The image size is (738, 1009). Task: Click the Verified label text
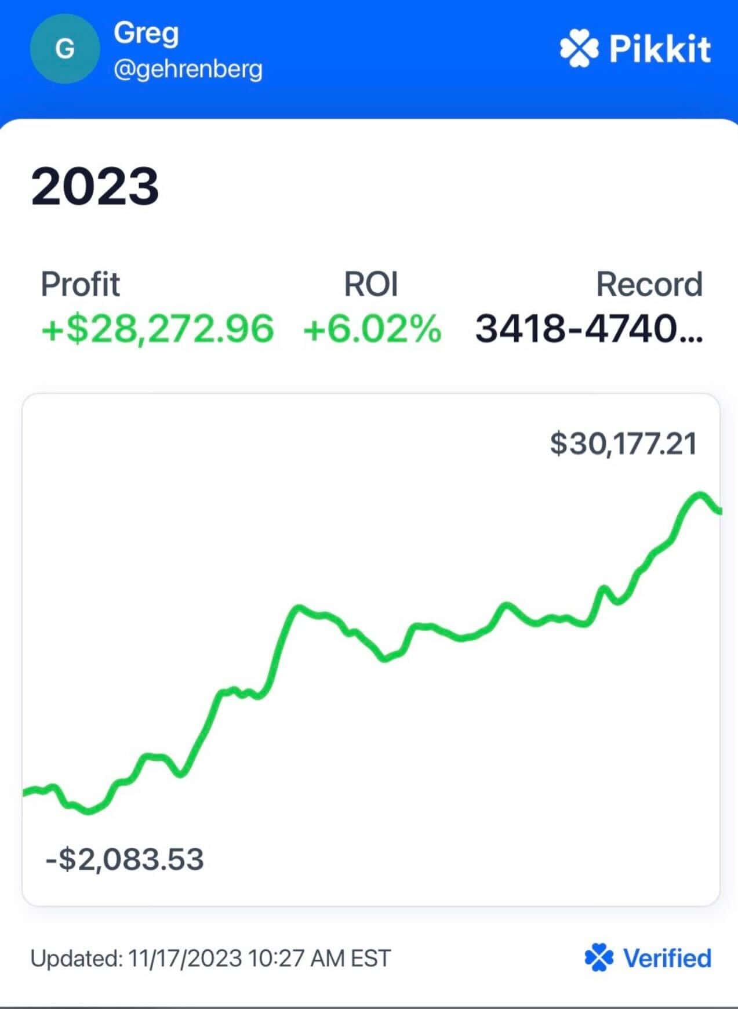pos(667,958)
